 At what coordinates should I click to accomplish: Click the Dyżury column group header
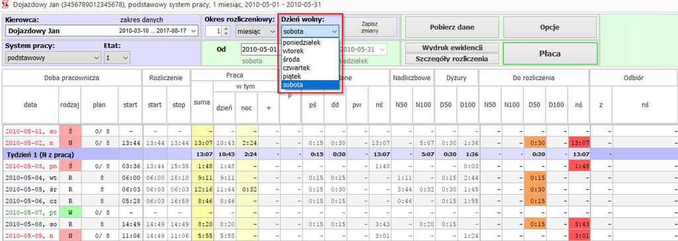click(x=456, y=78)
